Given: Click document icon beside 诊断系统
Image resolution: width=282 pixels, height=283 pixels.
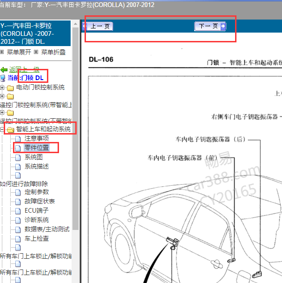Looking at the screenshot, I should 18,220.
